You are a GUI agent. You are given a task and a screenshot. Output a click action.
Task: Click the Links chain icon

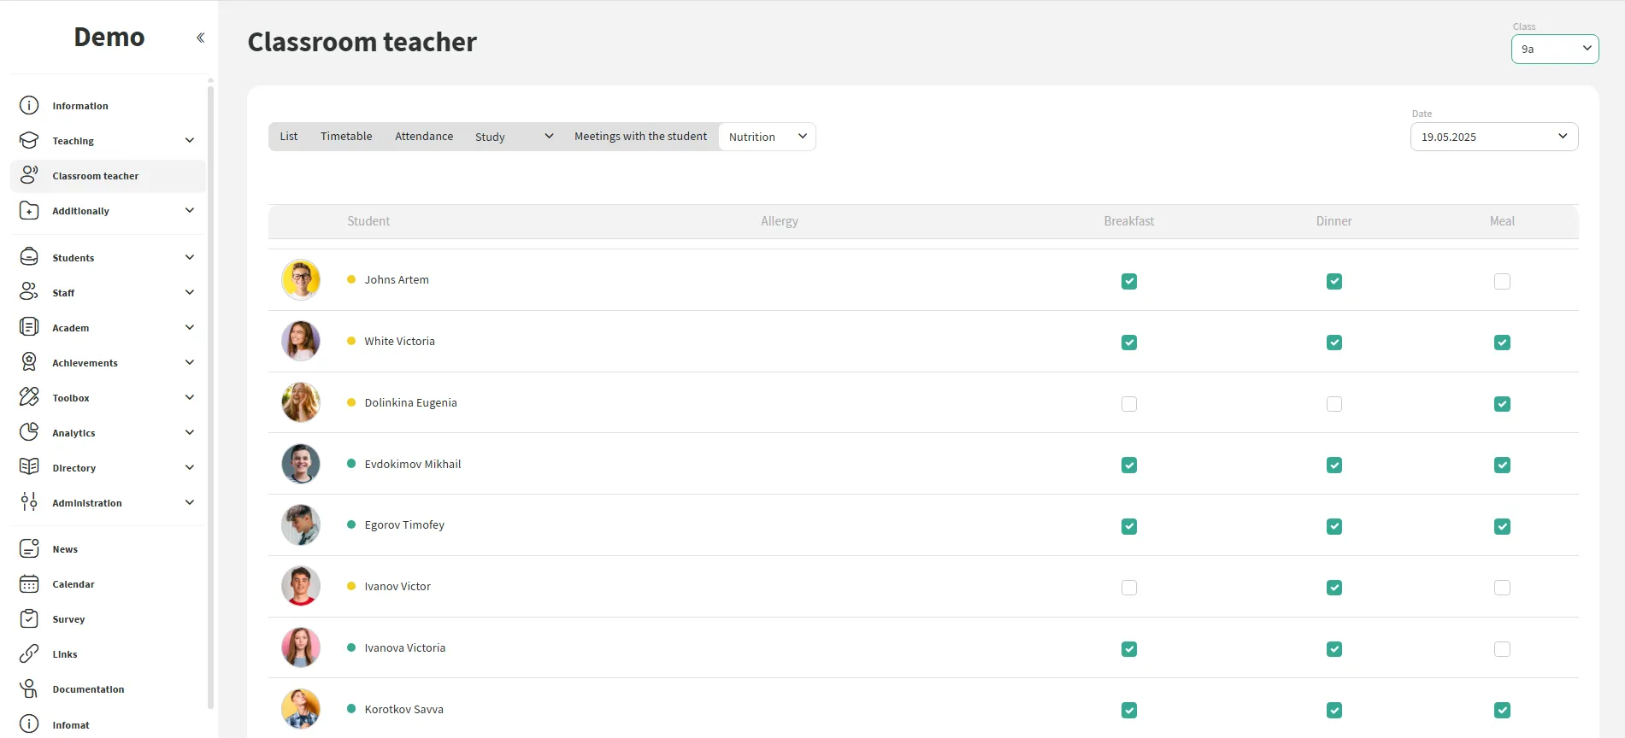coord(29,654)
